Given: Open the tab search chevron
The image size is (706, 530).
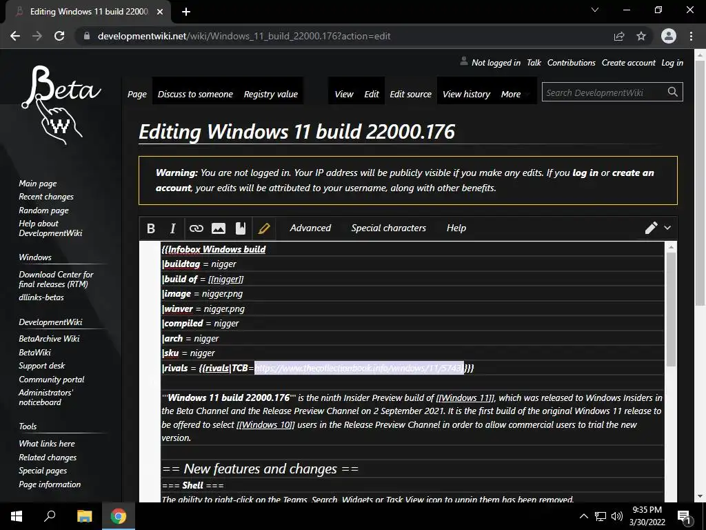Looking at the screenshot, I should point(595,10).
